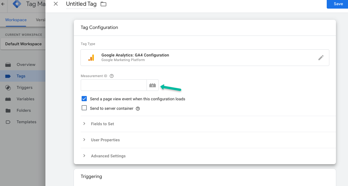Click the folder icon next to Untitled Tag
Viewport: 348px width, 186px height.
pos(103,4)
